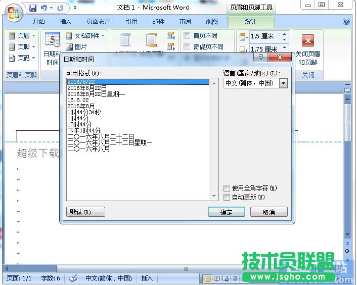Click the 默认 button in dialog

[85, 212]
